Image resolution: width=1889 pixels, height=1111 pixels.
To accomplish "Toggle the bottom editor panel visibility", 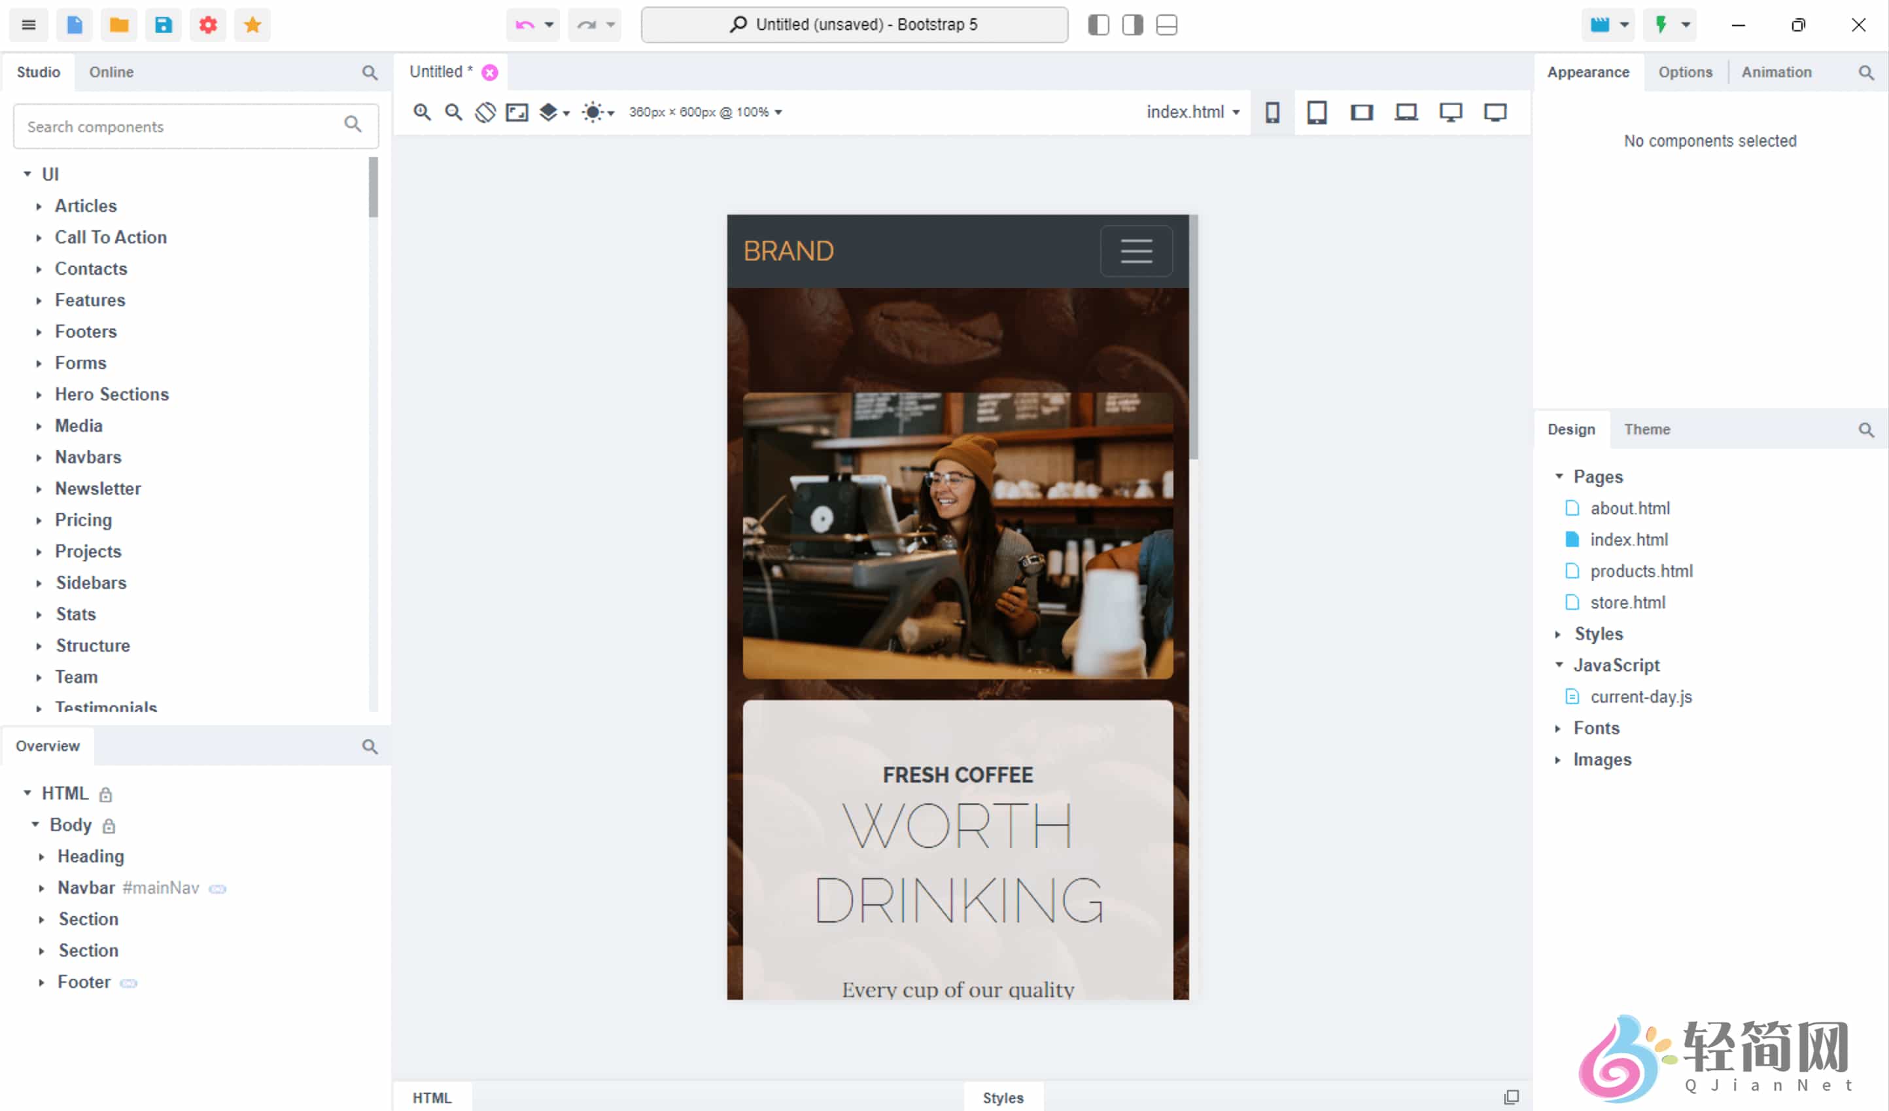I will (1166, 25).
